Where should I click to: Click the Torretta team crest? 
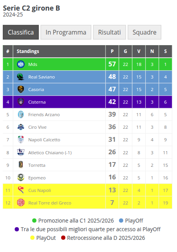click(21, 165)
